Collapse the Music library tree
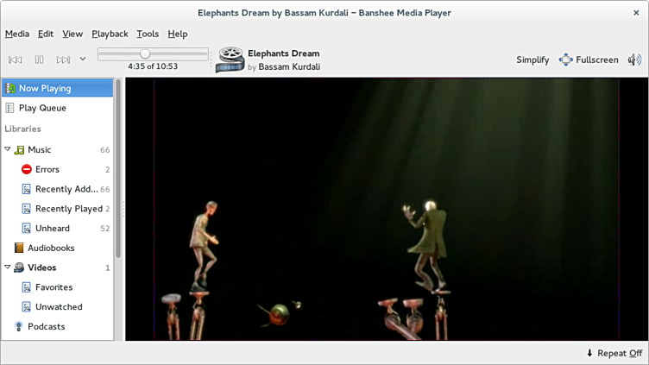Image resolution: width=649 pixels, height=365 pixels. (8, 149)
